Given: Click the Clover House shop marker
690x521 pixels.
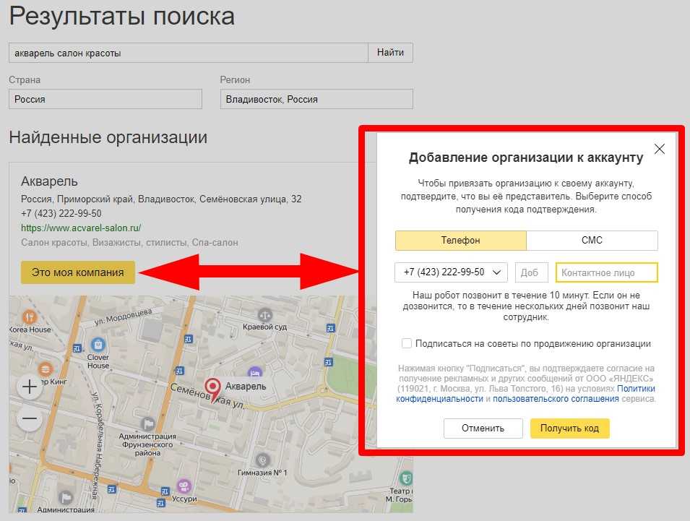Looking at the screenshot, I should click(98, 344).
